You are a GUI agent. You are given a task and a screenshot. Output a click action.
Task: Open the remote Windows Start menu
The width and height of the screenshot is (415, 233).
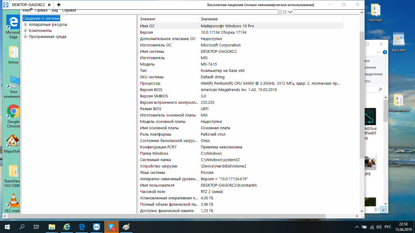coord(7,227)
